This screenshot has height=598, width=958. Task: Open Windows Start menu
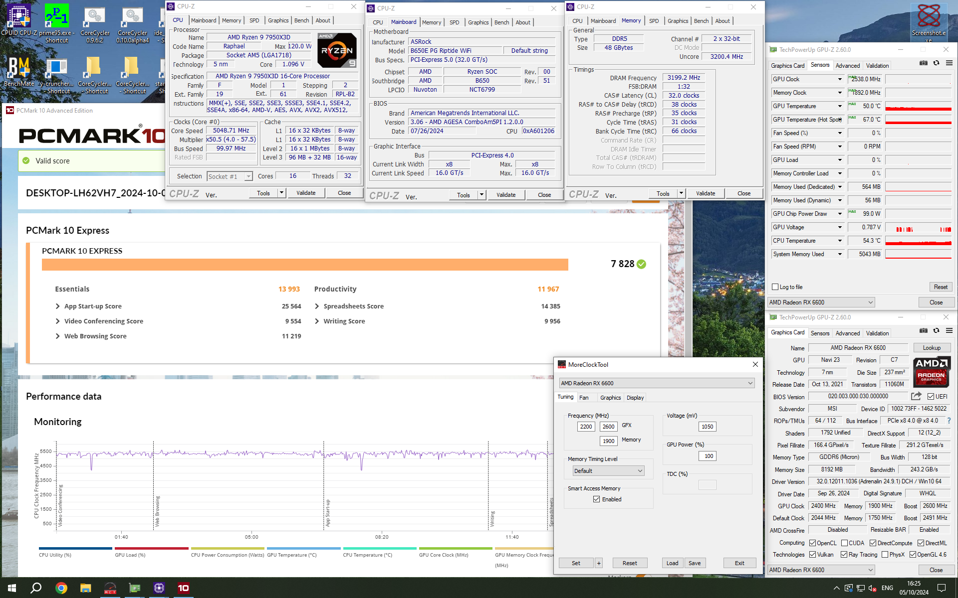(12, 588)
